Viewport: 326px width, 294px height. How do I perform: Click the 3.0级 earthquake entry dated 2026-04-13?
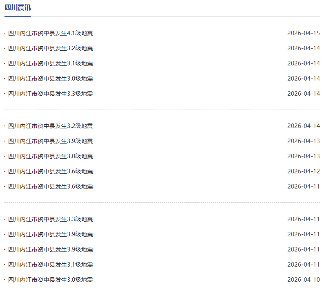(x=50, y=156)
